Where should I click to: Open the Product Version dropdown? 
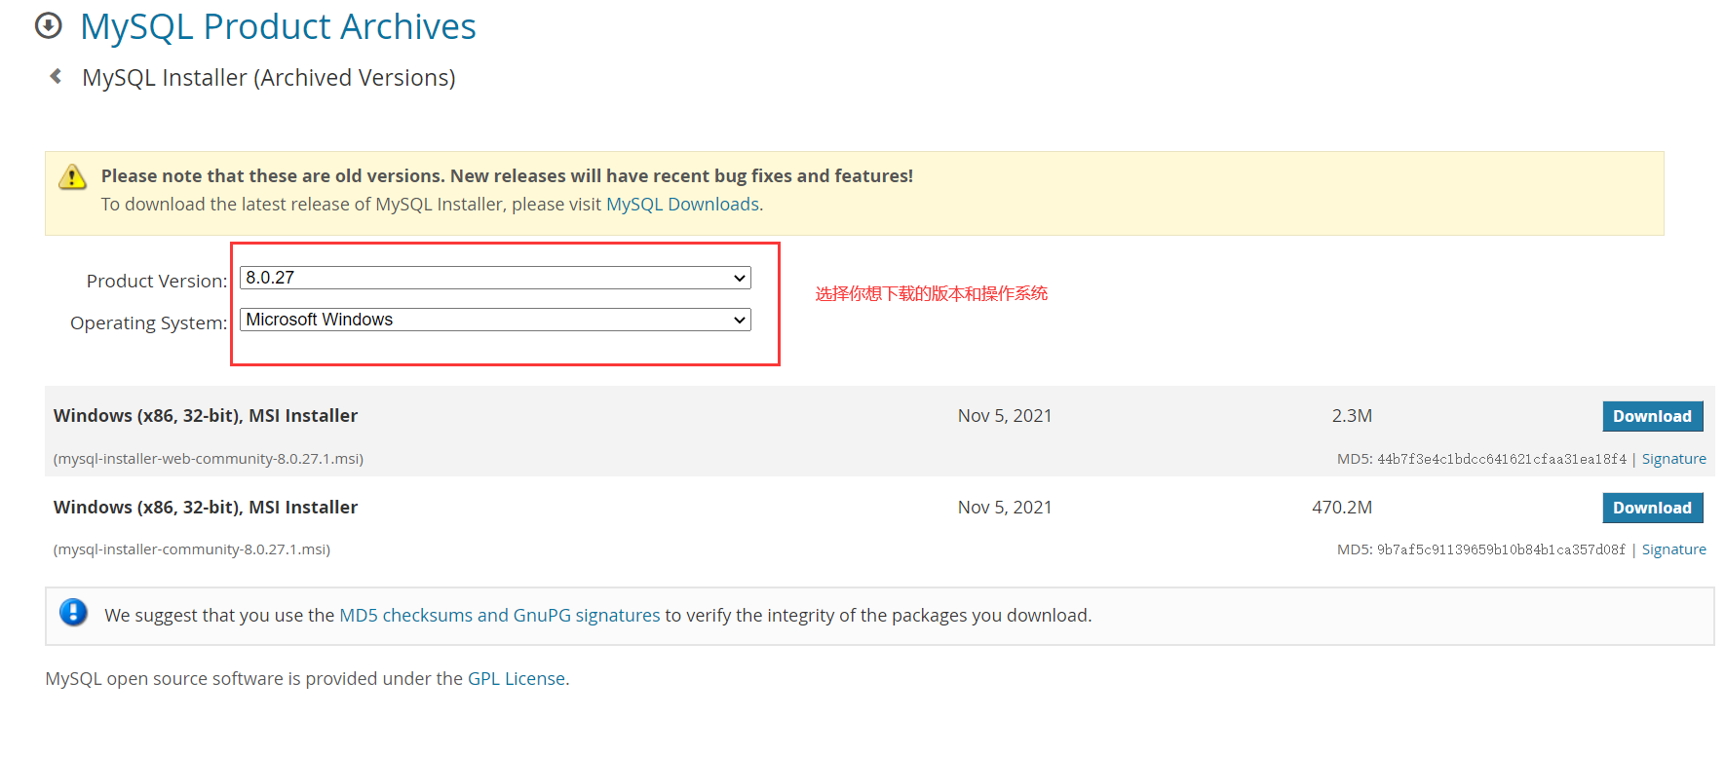click(x=494, y=278)
